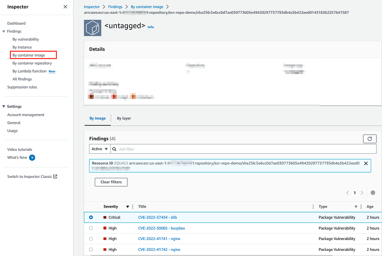Screen dimensions: 382x256
Task: Click the Findings (4) heading
Action: (102, 139)
